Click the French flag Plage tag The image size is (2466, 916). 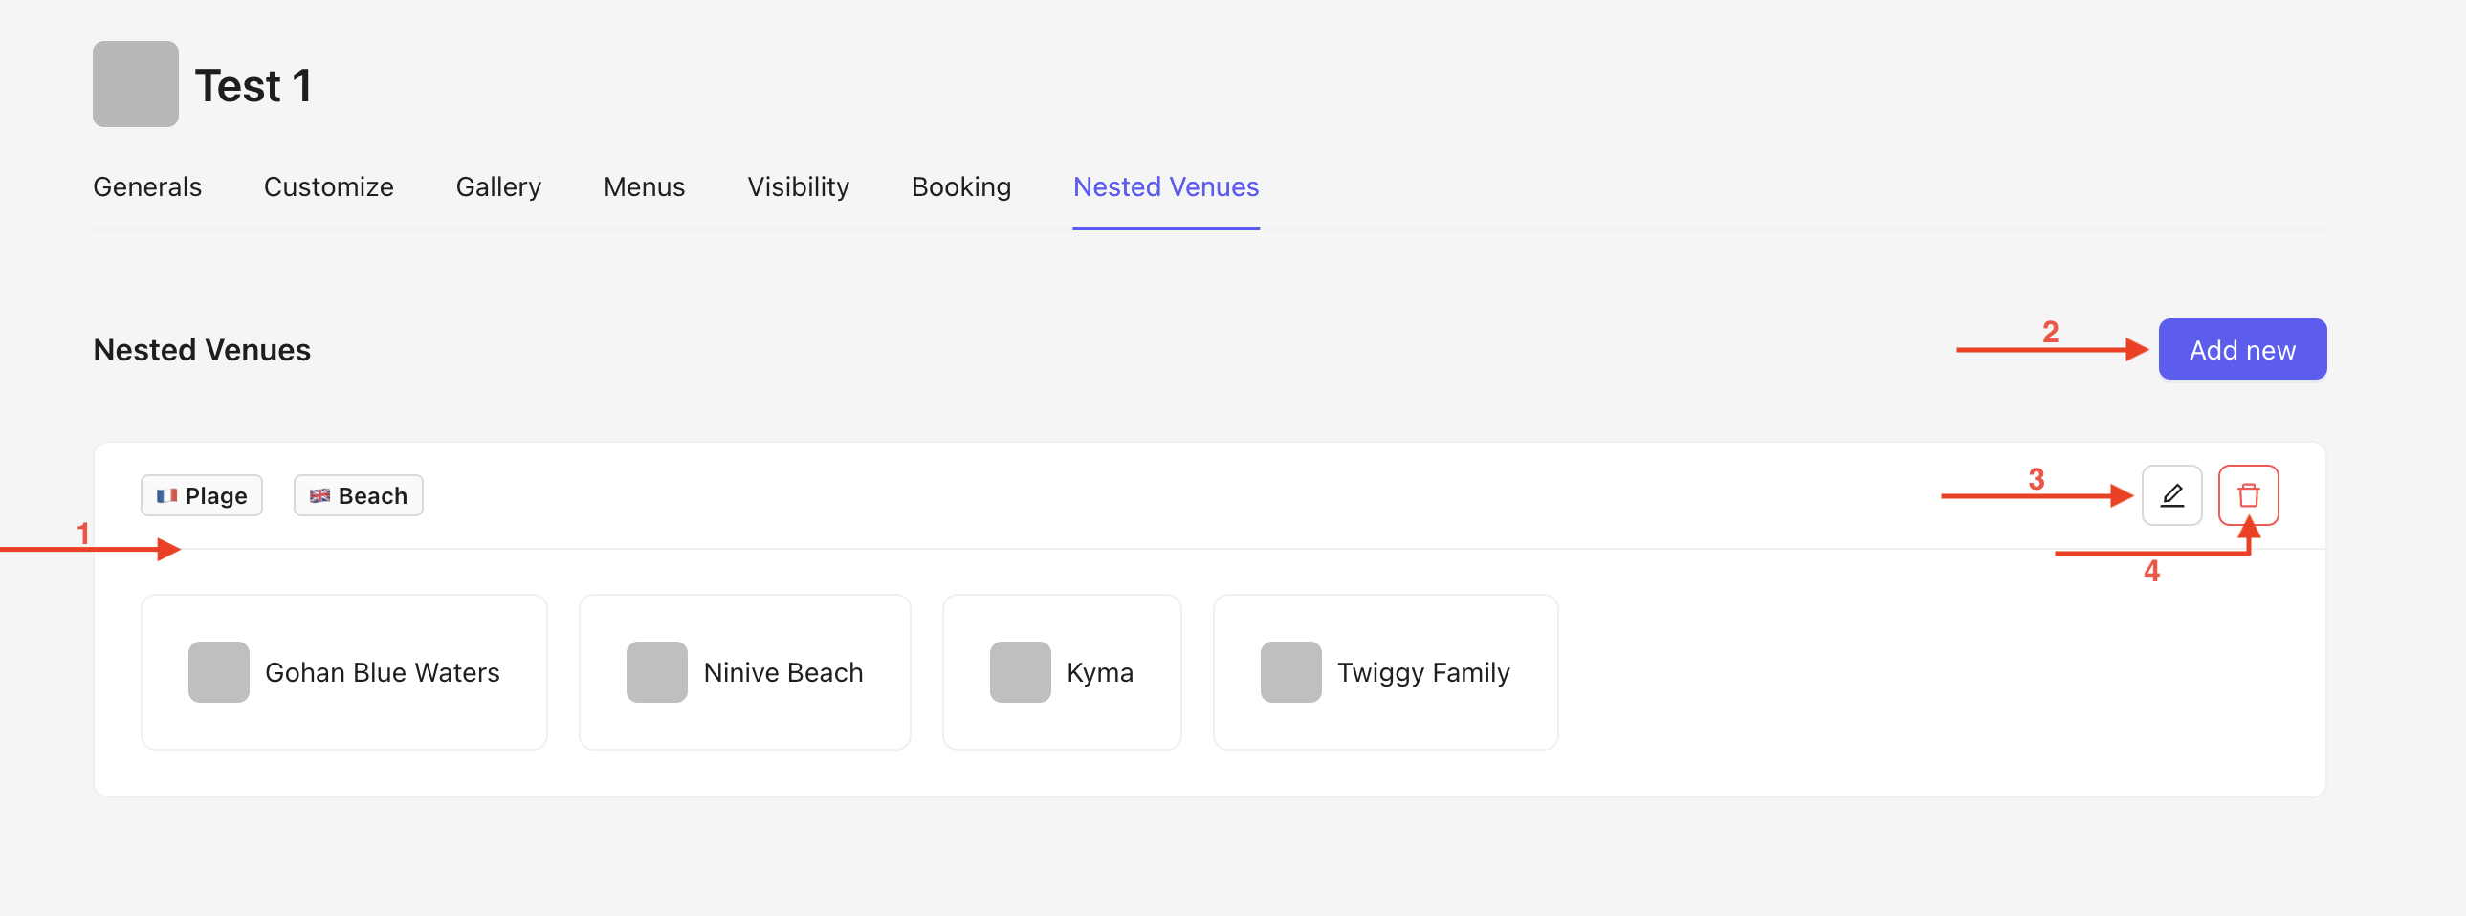[x=202, y=496]
